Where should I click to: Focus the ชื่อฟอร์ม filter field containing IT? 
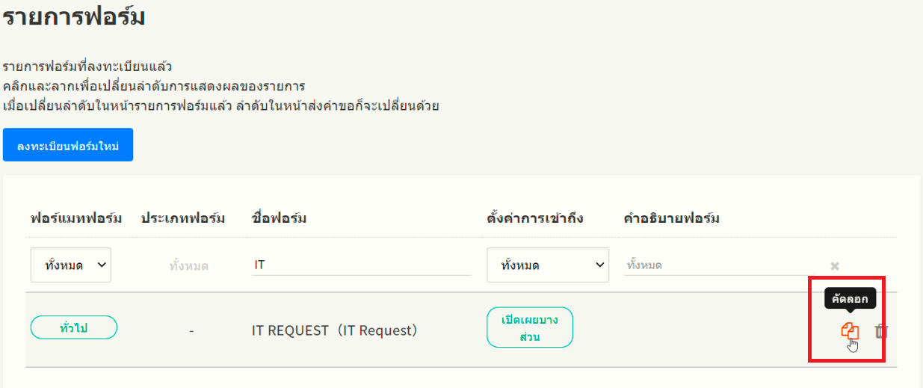(361, 265)
